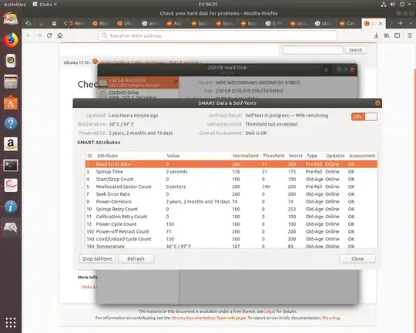
Task: Click the network icon in top bar
Action: tap(384, 5)
